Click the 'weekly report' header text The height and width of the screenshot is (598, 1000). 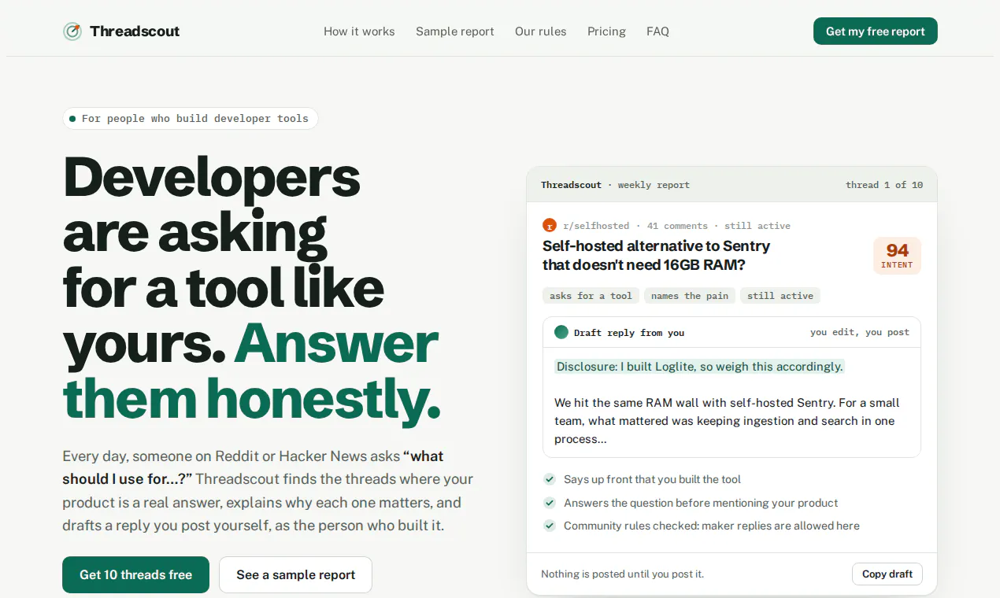pos(654,185)
